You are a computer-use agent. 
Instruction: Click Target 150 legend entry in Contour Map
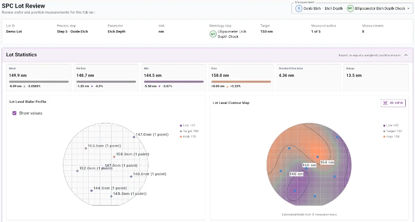[x=392, y=131]
